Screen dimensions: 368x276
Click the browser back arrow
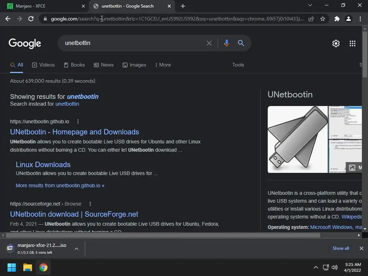point(8,19)
